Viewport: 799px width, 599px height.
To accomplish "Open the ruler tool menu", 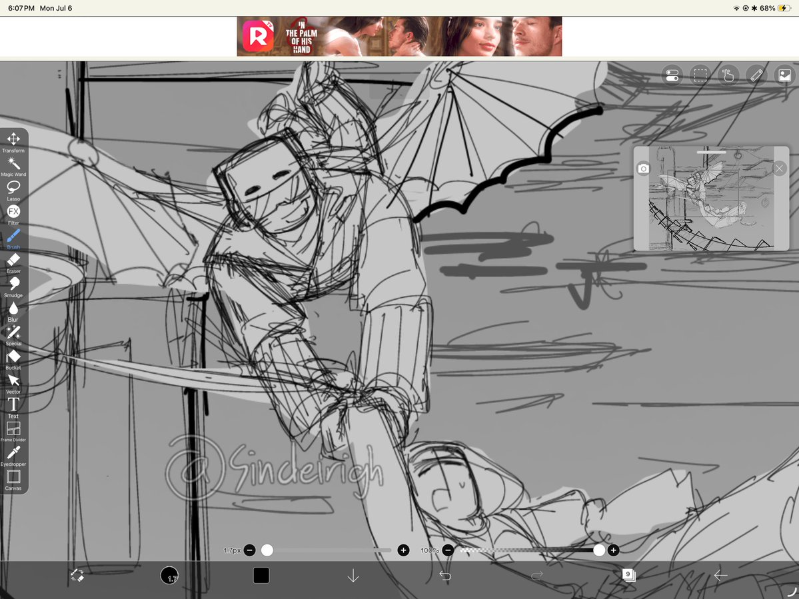I will pyautogui.click(x=756, y=75).
